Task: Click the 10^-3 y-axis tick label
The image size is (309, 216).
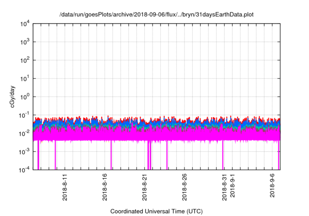Action: [25, 152]
